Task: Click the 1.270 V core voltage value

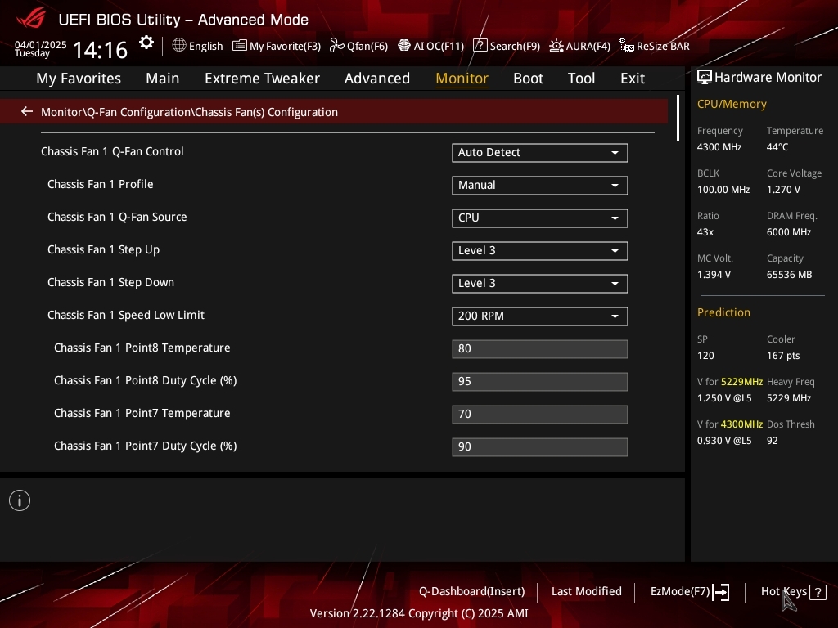Action: 783,190
